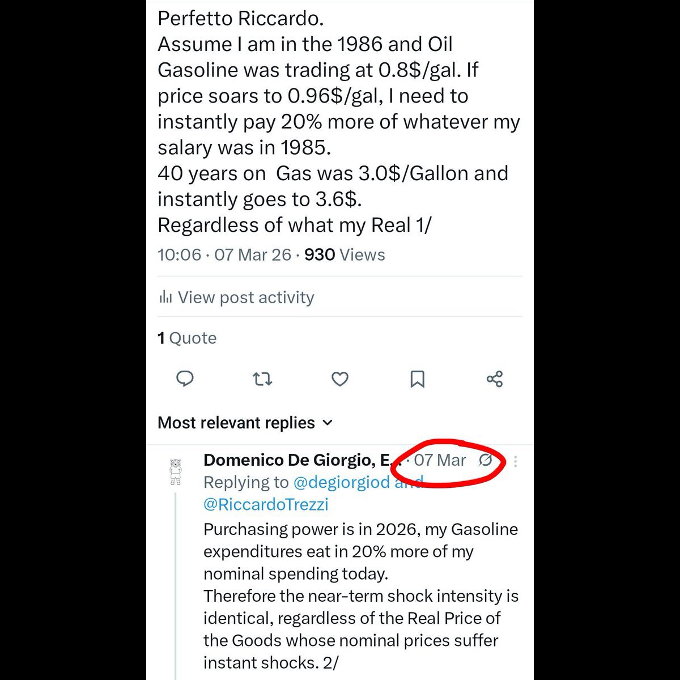This screenshot has width=680, height=680.
Task: Open Domenico De Giorgio's avatar
Action: click(x=176, y=472)
